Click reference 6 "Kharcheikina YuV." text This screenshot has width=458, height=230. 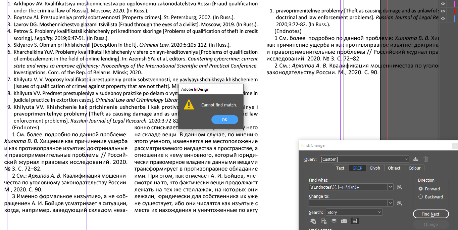click(x=34, y=52)
